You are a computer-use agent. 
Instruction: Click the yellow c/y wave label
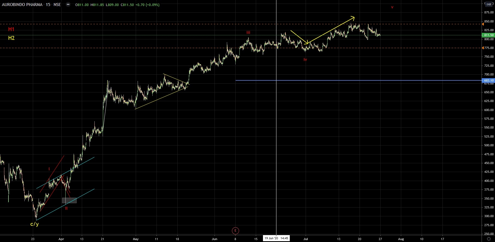(x=34, y=224)
